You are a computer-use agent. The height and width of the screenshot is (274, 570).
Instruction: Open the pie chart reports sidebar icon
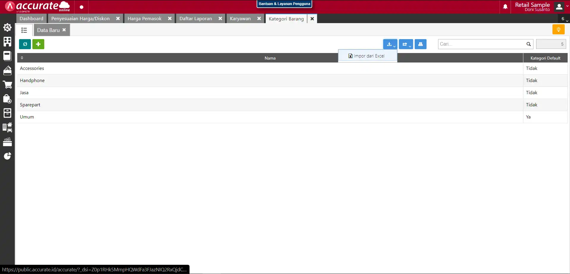pos(7,156)
